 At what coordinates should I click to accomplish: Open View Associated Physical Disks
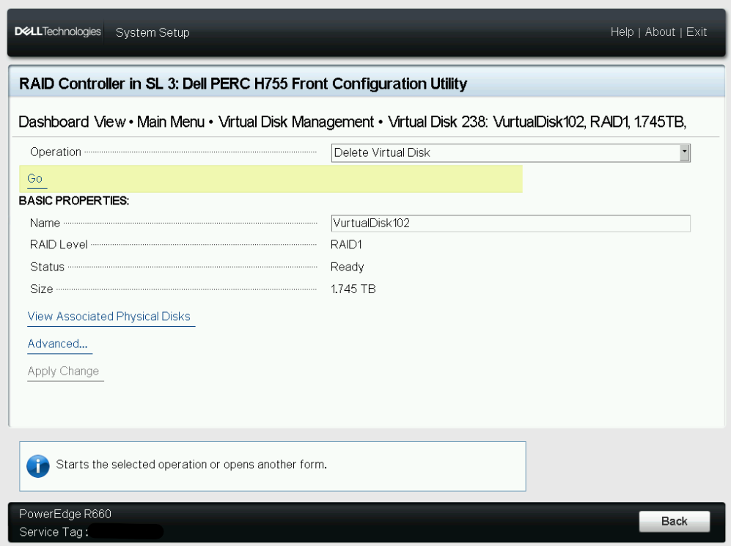click(109, 317)
